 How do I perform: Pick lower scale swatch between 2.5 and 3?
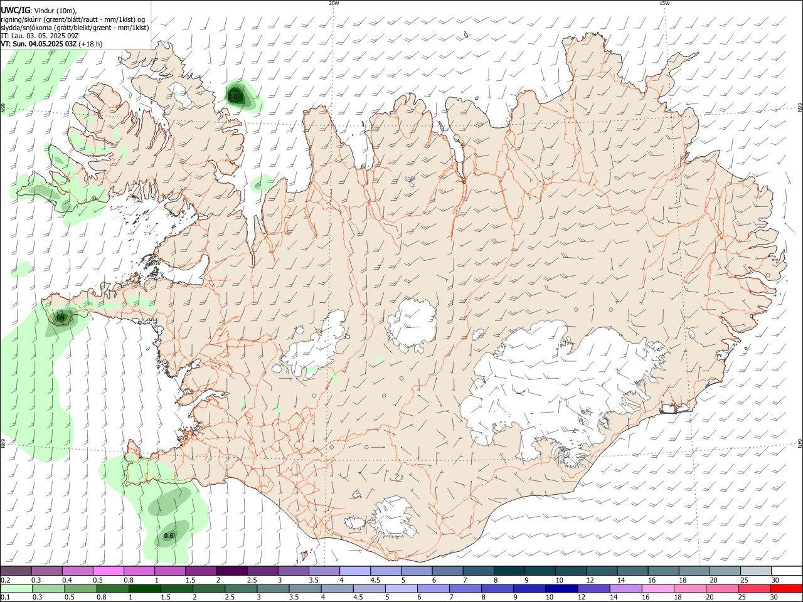click(x=240, y=588)
